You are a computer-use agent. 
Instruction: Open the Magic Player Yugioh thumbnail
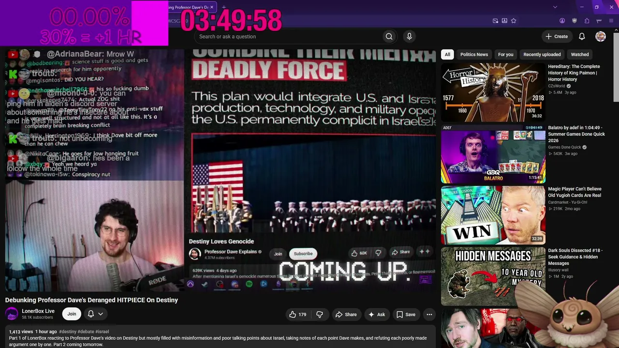(x=493, y=215)
